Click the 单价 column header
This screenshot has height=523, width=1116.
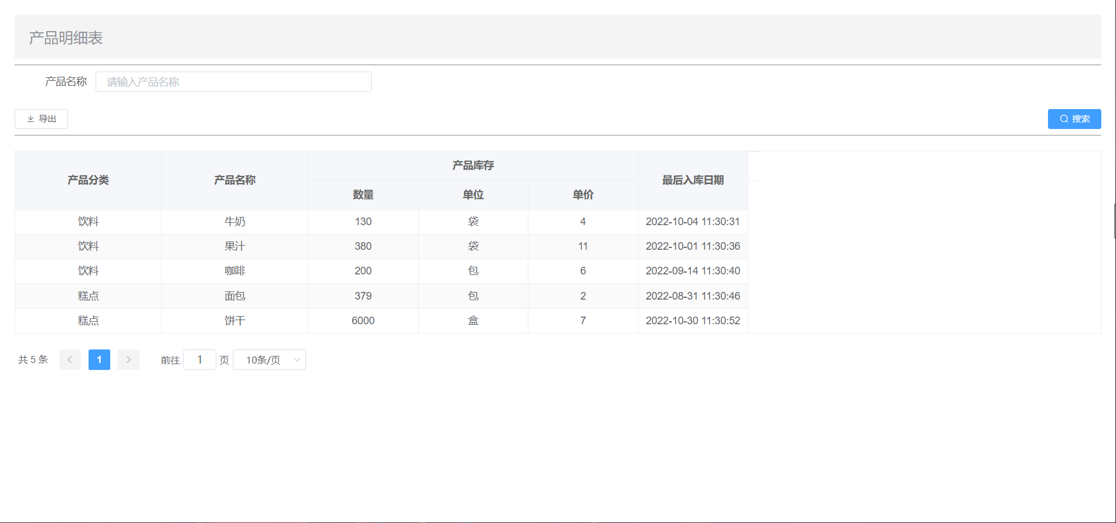[583, 195]
